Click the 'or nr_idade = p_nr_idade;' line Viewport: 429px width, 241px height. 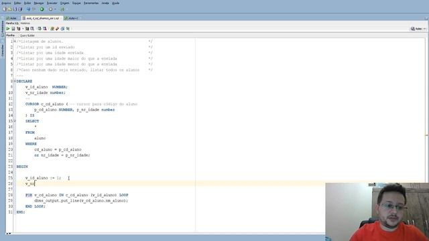62,155
